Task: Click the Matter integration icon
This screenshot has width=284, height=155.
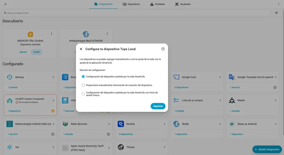Action: (232, 100)
